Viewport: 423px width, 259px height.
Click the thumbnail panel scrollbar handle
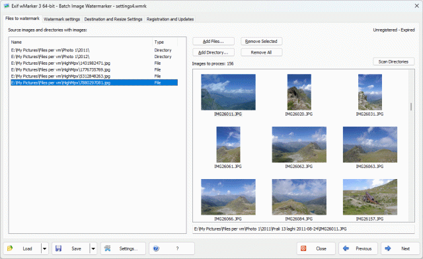[411, 106]
